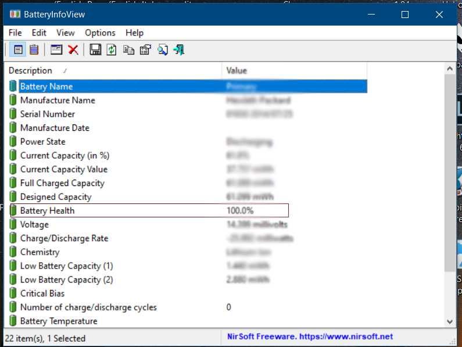The height and width of the screenshot is (347, 462).
Task: Click the Show Battery Information toolbar icon
Action: coord(17,50)
